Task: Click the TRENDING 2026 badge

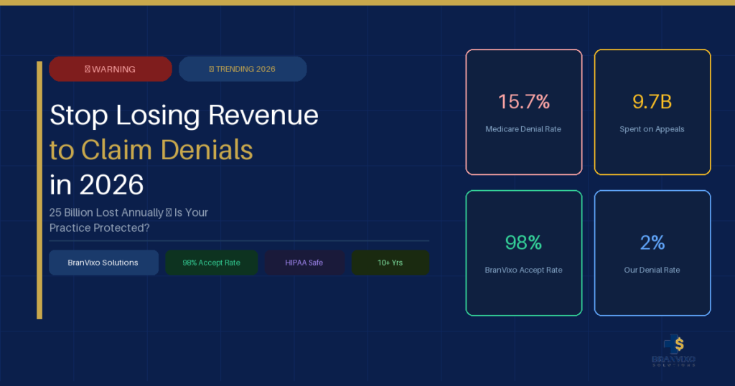Action: tap(243, 69)
